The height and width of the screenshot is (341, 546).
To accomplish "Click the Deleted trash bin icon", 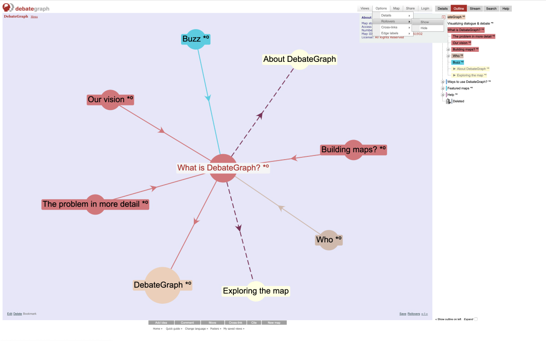I will tap(448, 101).
